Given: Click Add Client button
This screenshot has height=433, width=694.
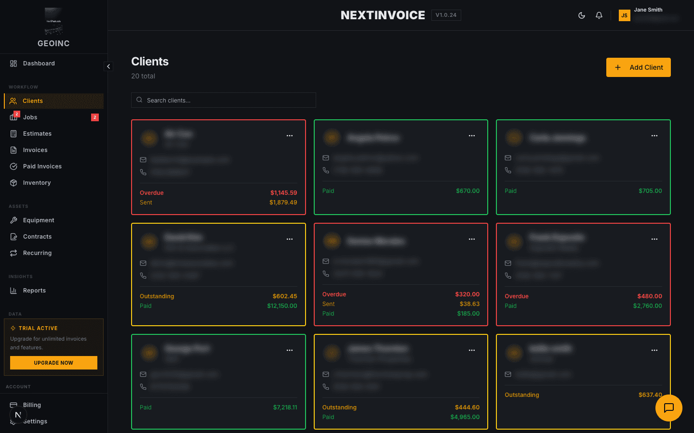Looking at the screenshot, I should pos(639,67).
